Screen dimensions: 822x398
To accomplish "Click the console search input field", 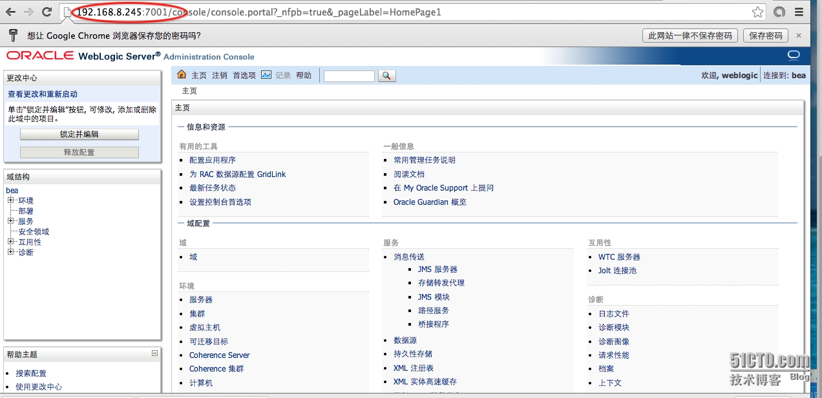I will click(349, 76).
